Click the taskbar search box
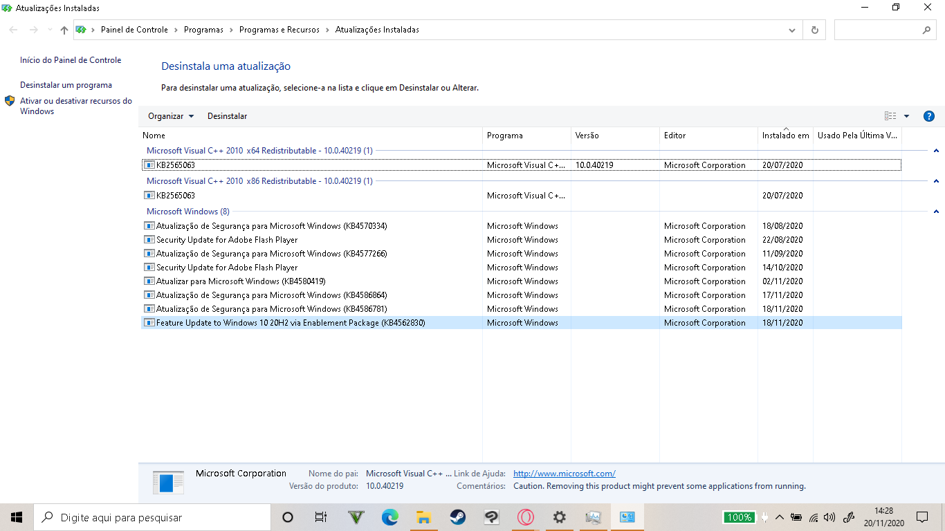This screenshot has width=945, height=531. click(152, 517)
